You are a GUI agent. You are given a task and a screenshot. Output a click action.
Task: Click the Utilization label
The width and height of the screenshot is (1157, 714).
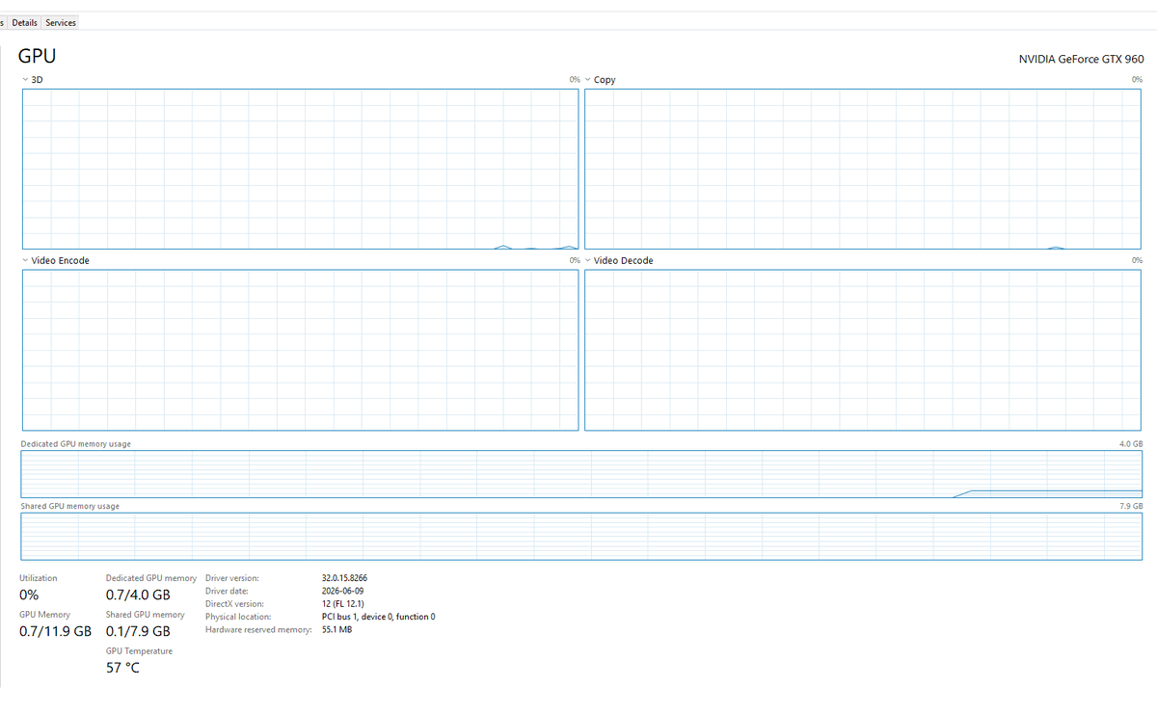[39, 578]
